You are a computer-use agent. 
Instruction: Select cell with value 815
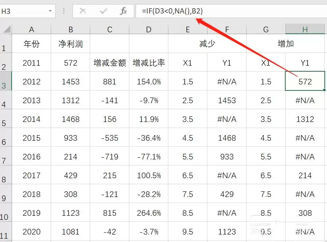[109, 213]
